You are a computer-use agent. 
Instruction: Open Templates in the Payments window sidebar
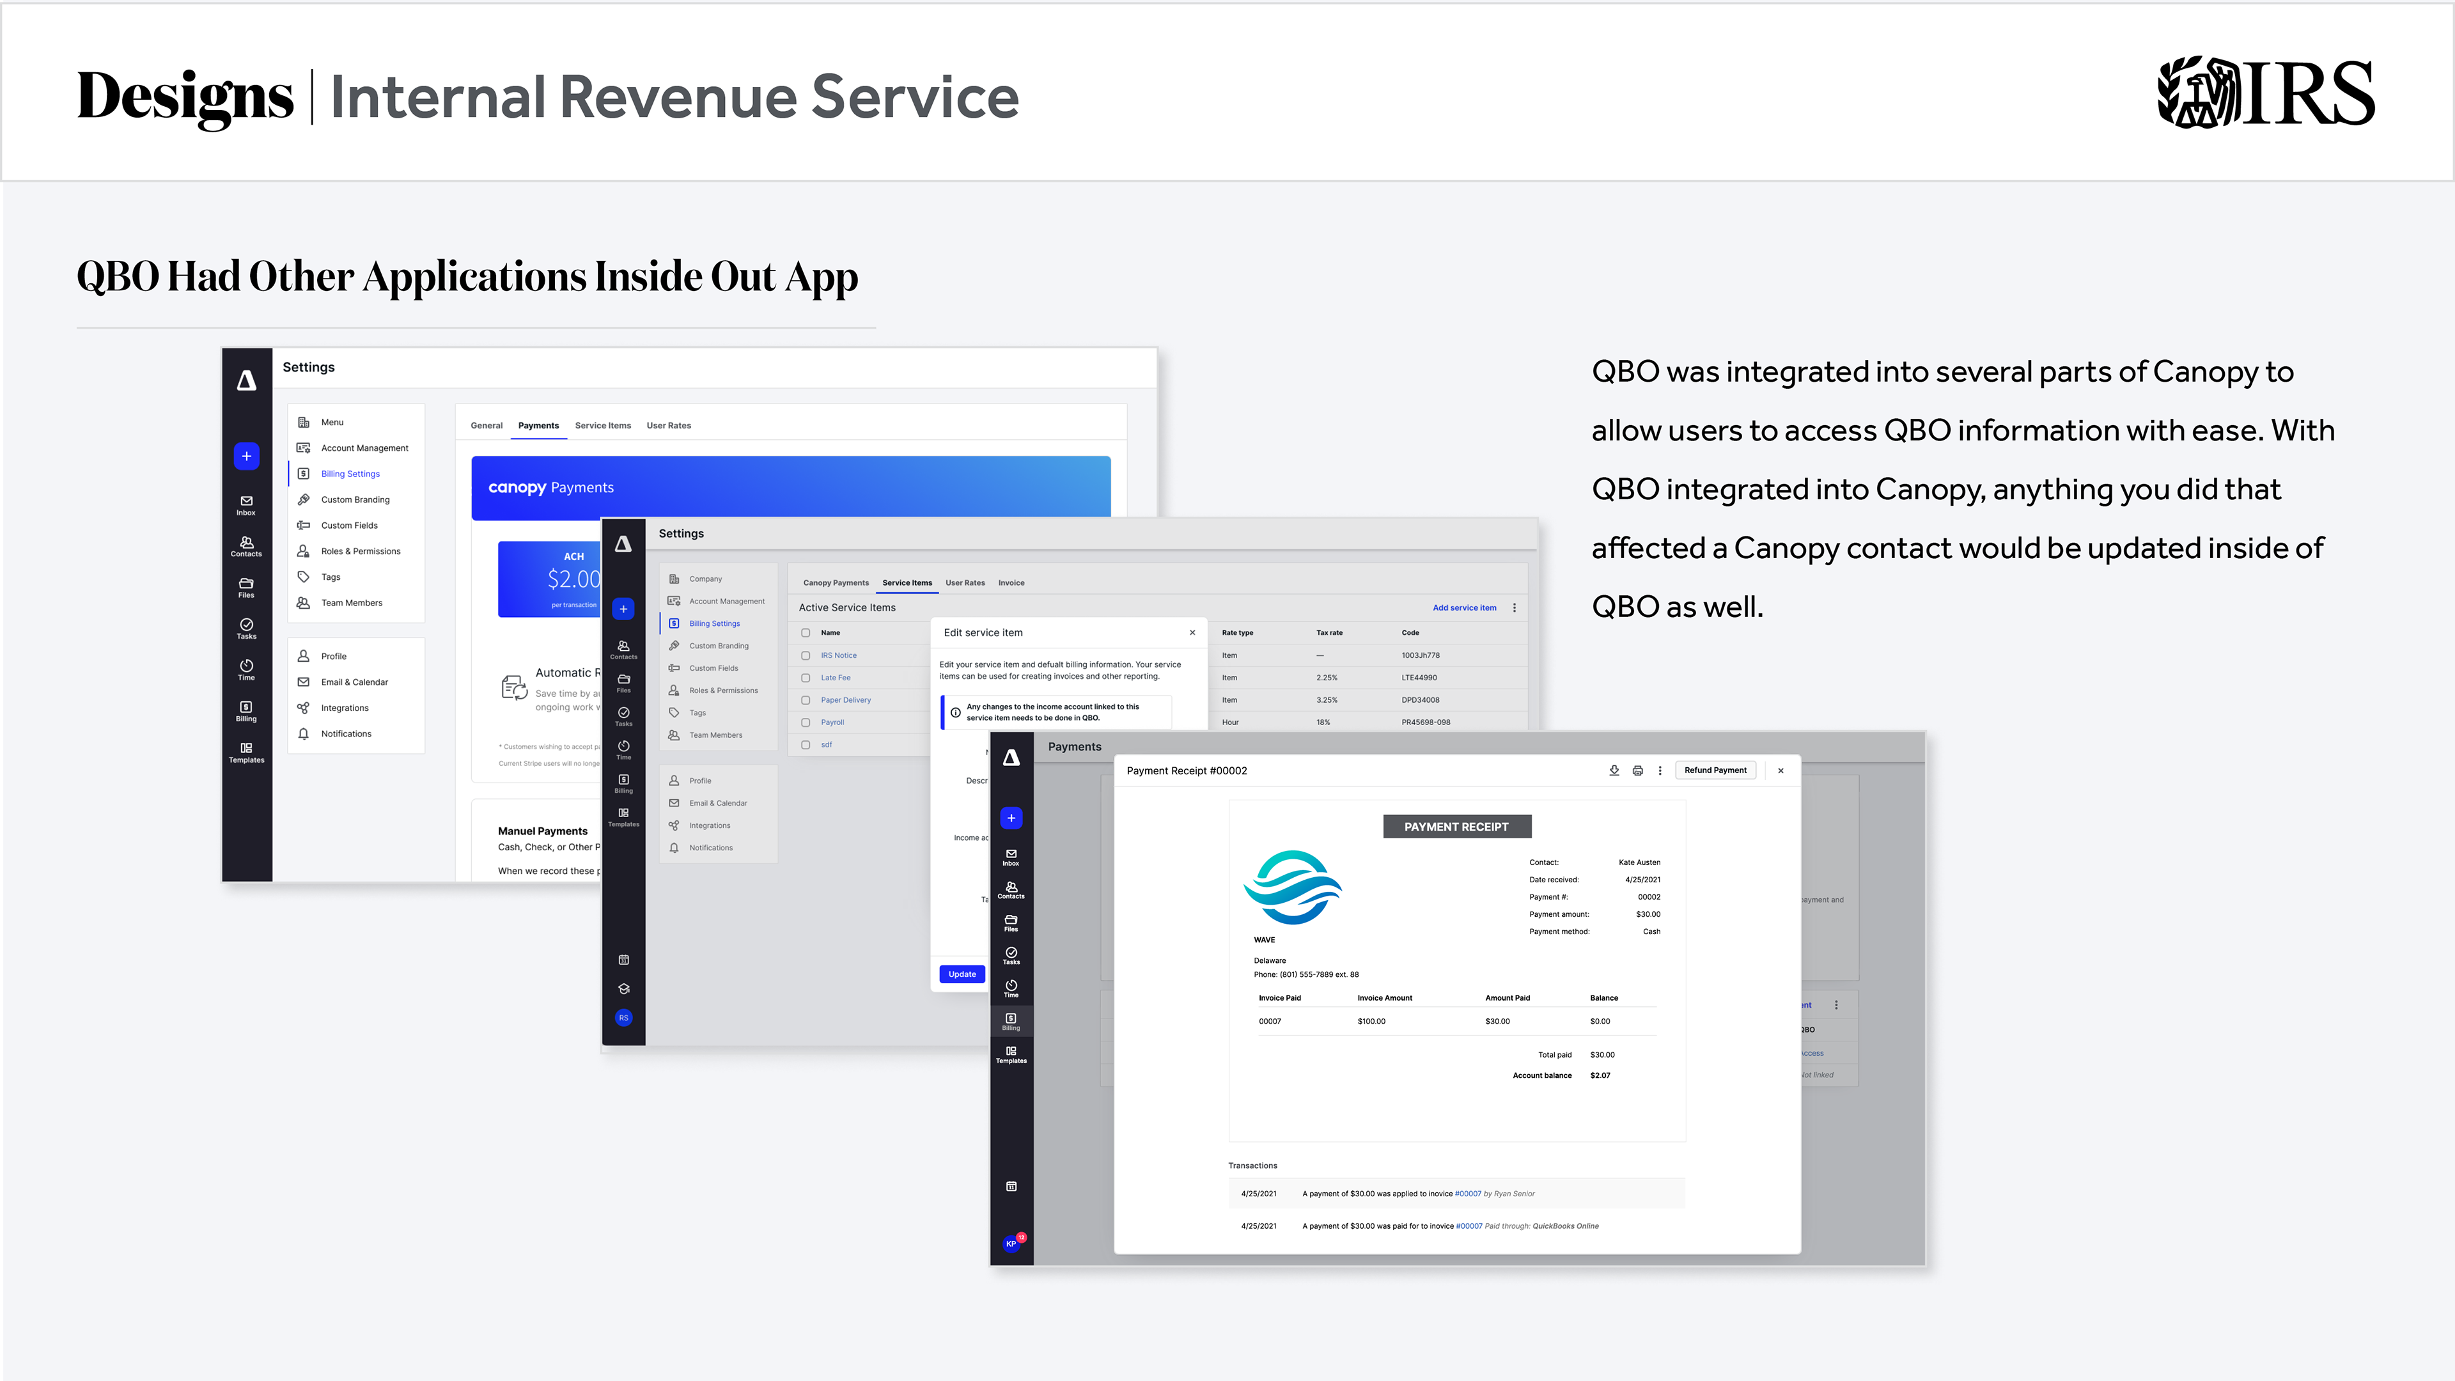[x=1011, y=1054]
